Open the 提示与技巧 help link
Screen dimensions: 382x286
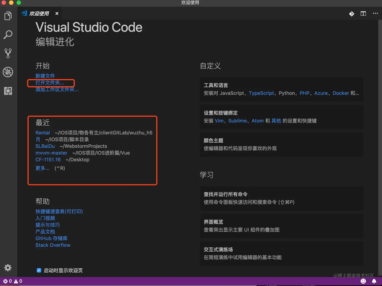[x=47, y=225]
